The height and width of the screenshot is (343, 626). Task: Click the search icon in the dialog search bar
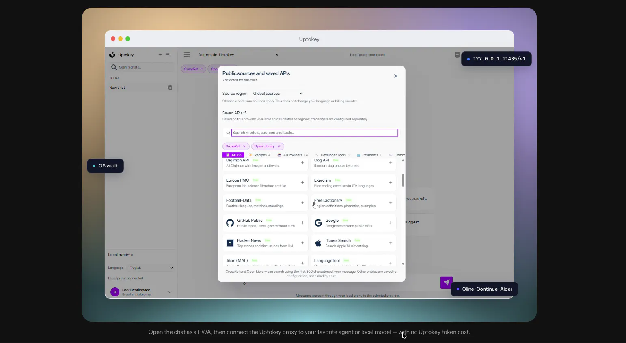tap(228, 133)
